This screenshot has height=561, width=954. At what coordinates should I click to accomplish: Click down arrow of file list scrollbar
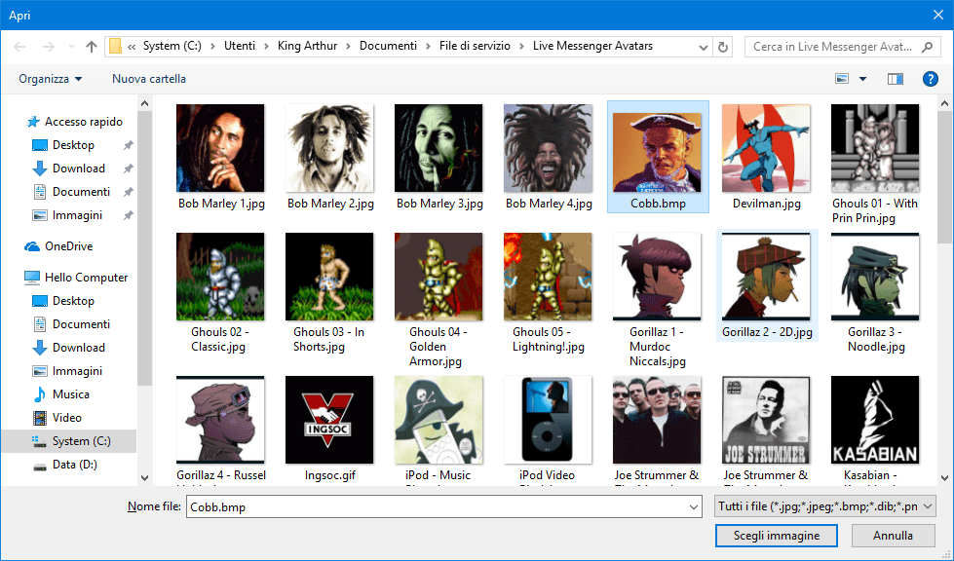click(x=944, y=478)
